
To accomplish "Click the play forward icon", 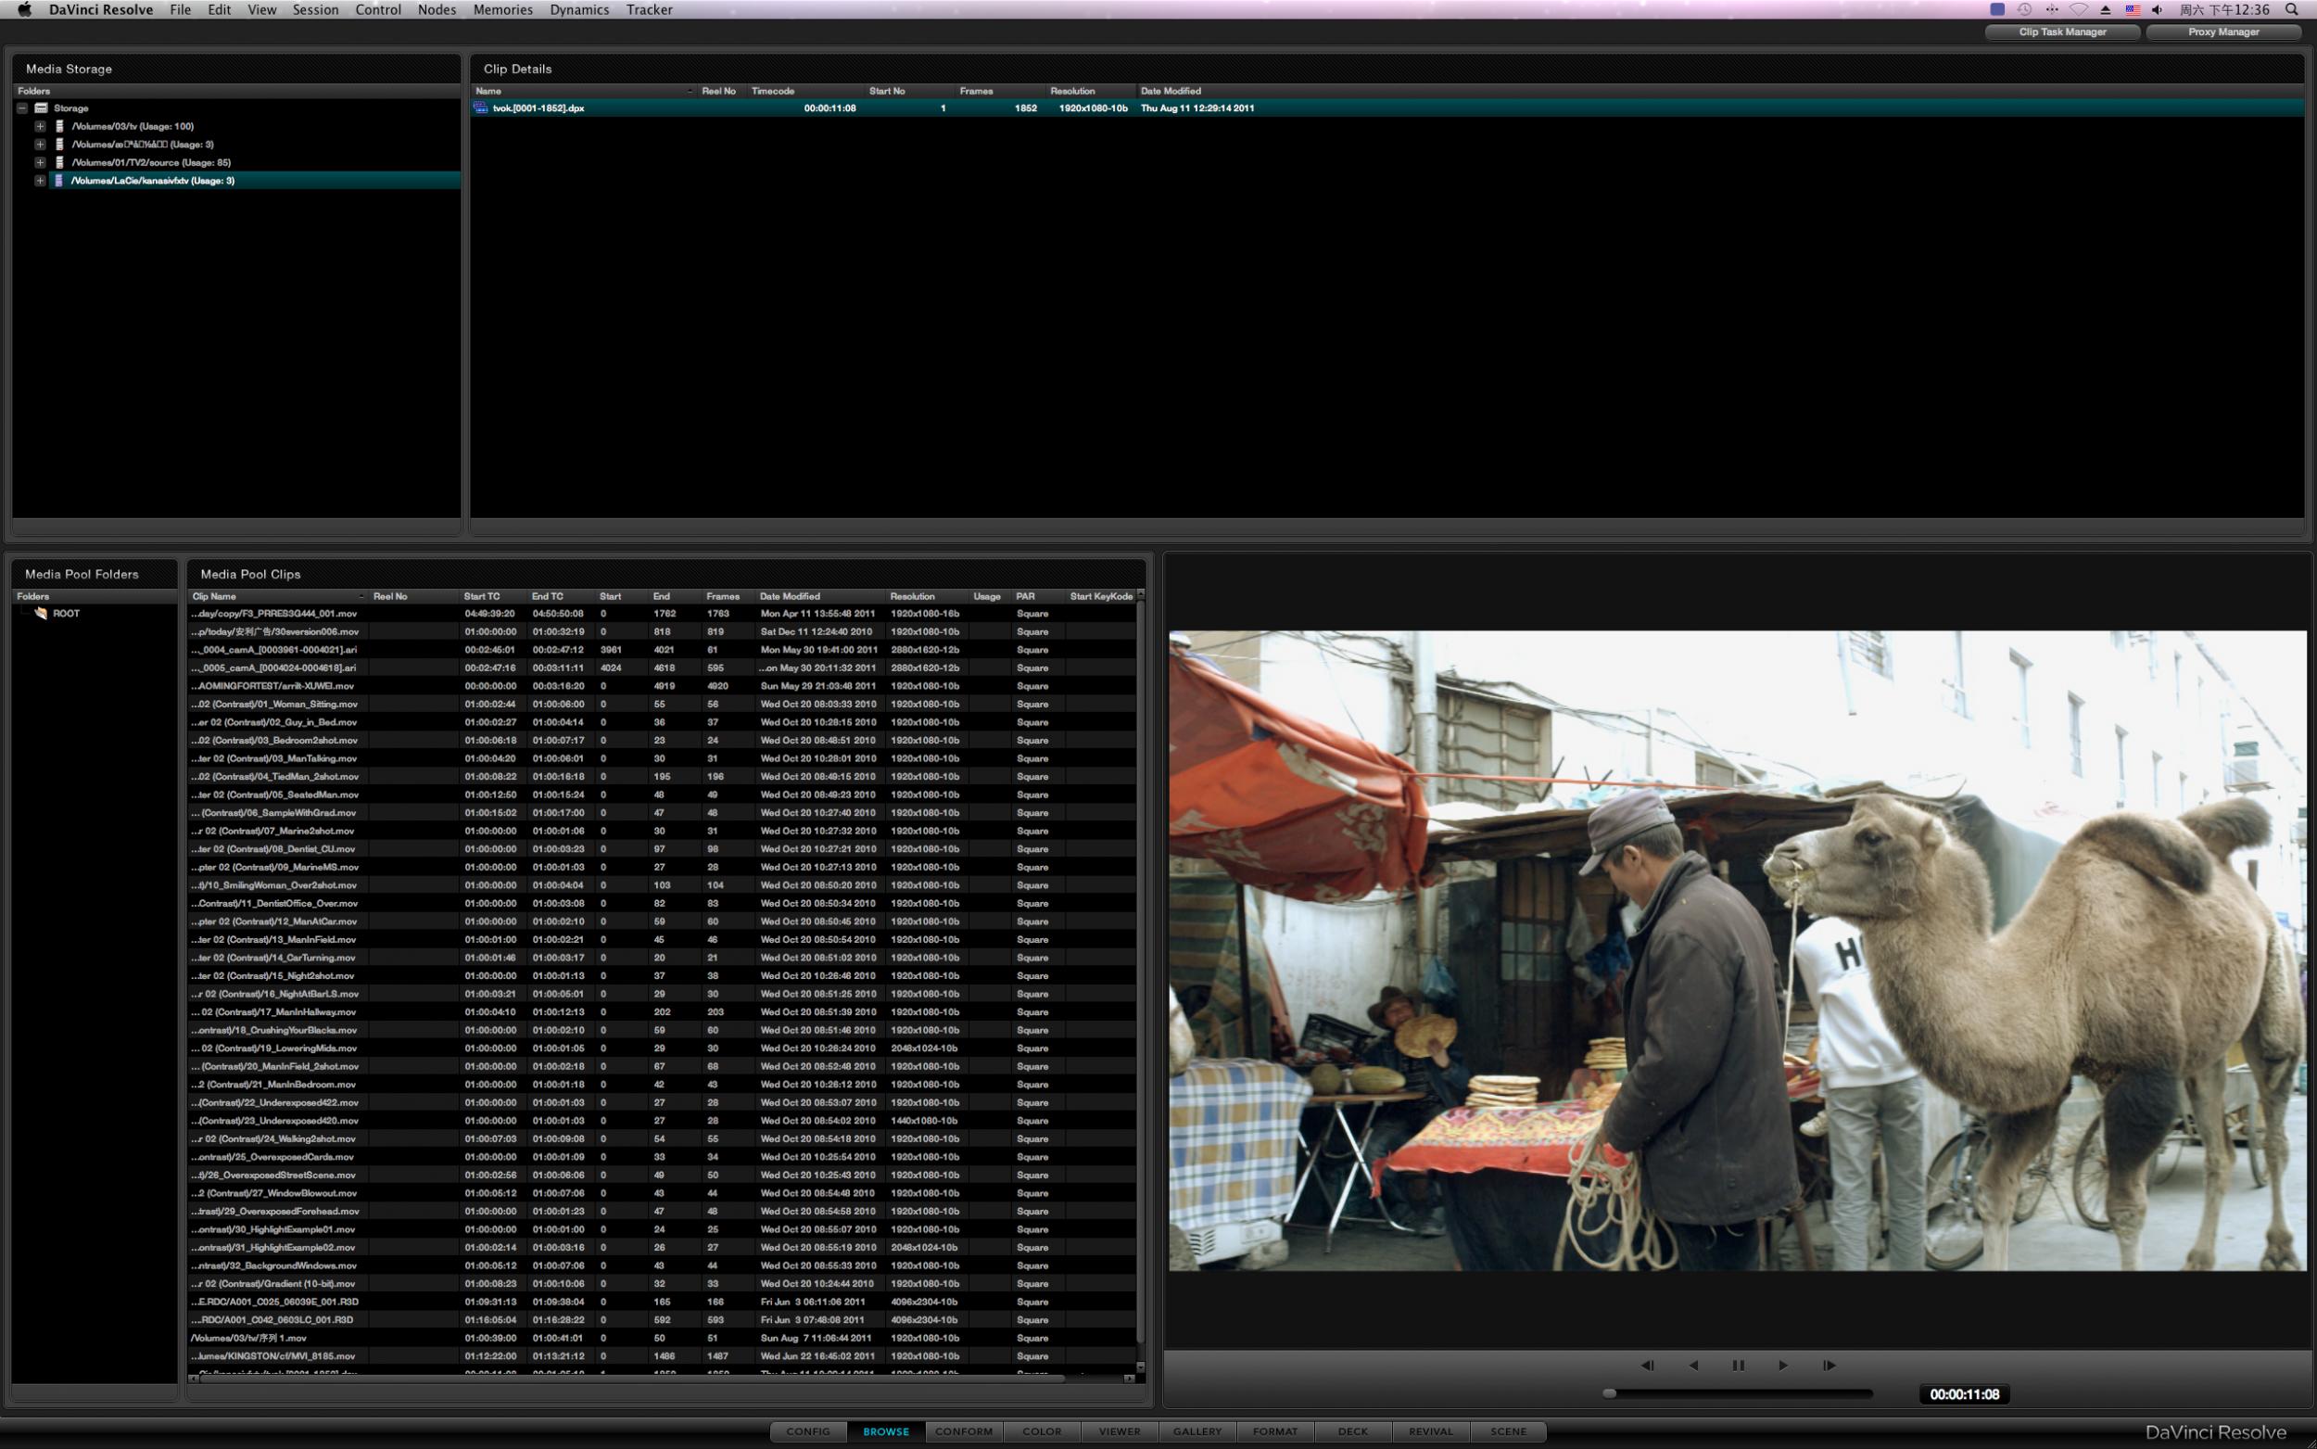I will coord(1782,1366).
